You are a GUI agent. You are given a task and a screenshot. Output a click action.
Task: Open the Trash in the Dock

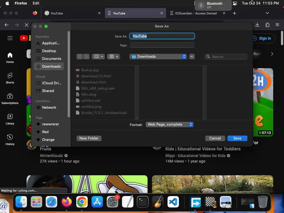click(263, 202)
